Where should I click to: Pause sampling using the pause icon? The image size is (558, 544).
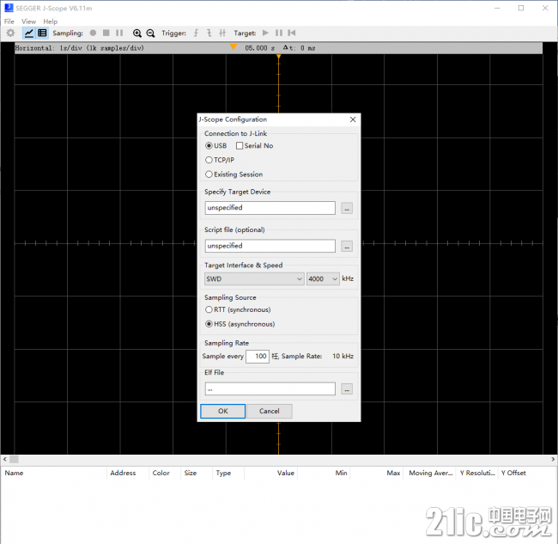[119, 34]
